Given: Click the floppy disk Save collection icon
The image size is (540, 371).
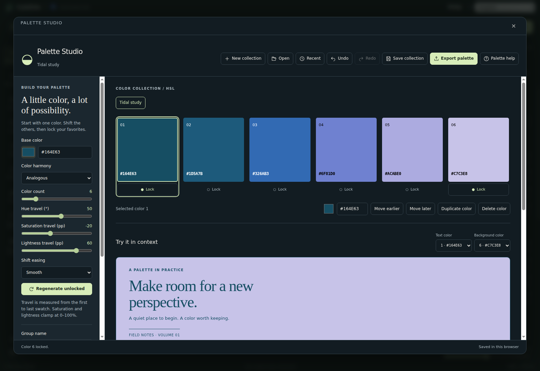Looking at the screenshot, I should click(388, 59).
